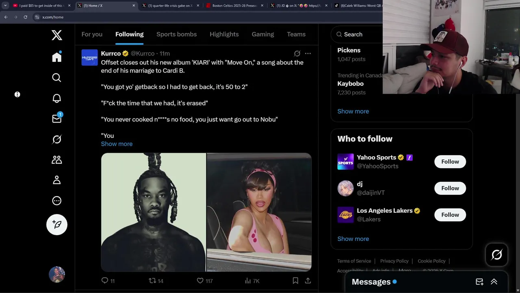
Task: Click browser forward arrow
Action: click(15, 17)
